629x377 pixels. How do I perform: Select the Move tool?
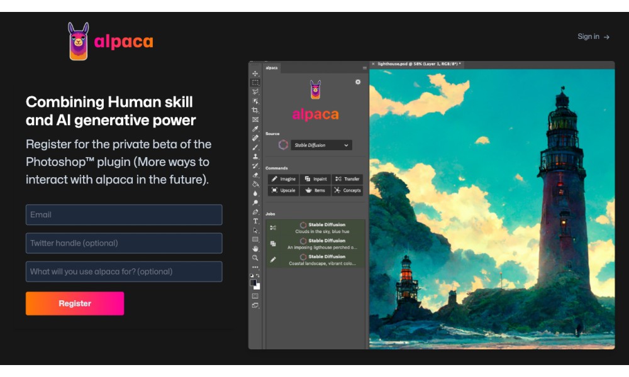pyautogui.click(x=255, y=74)
